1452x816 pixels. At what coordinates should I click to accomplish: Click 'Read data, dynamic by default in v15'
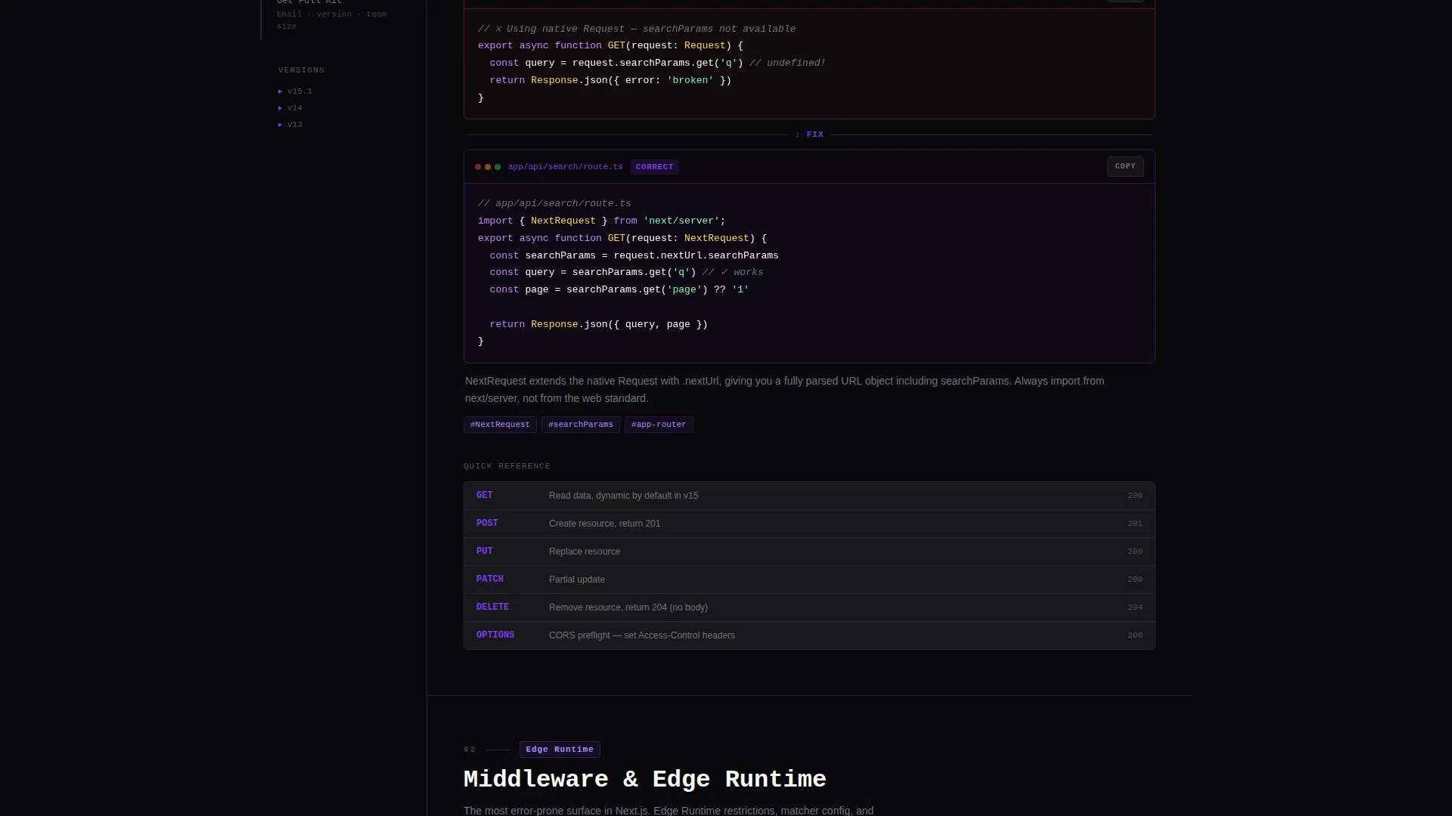tap(623, 496)
